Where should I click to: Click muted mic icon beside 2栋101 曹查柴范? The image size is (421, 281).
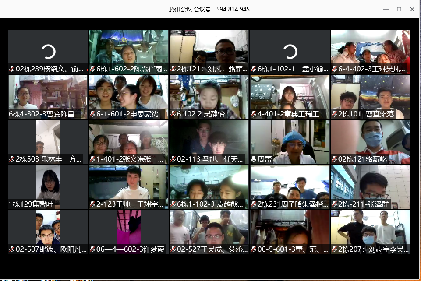click(x=335, y=114)
